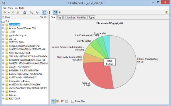The image size is (171, 106).
Task: Click the Gravity (2013) label
Action: 84,41
